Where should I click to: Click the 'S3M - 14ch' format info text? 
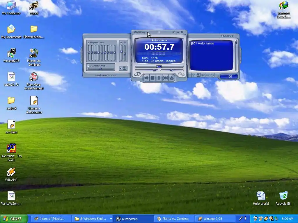coord(150,58)
